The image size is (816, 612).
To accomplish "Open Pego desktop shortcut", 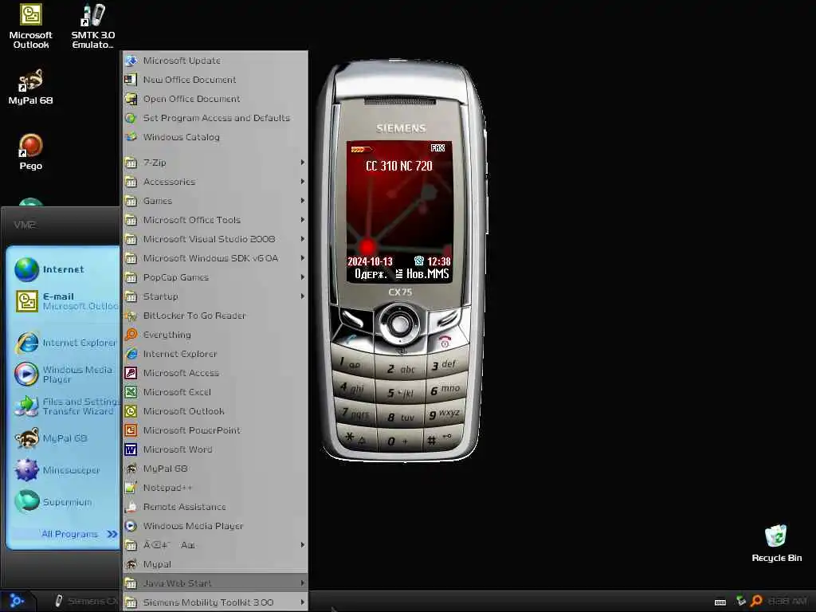I will (31, 152).
